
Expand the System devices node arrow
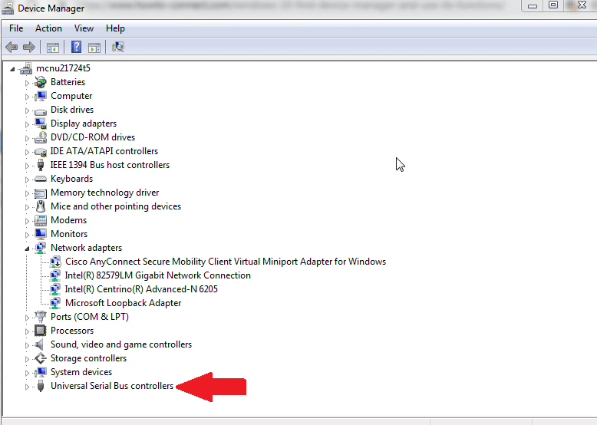[27, 373]
